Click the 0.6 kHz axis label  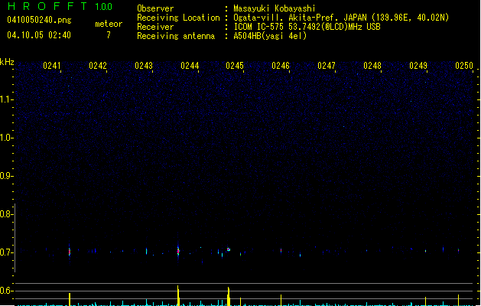[6, 291]
